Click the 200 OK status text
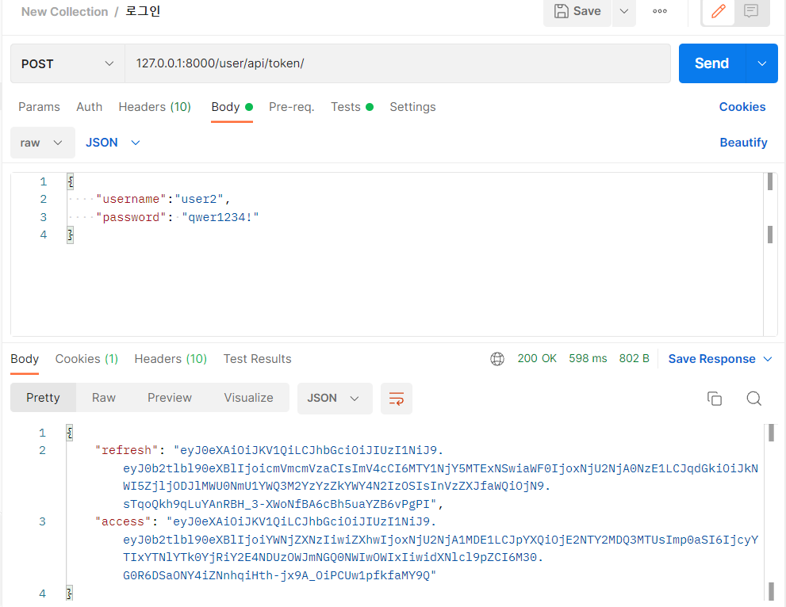Viewport: 786px width, 607px height. 537,359
